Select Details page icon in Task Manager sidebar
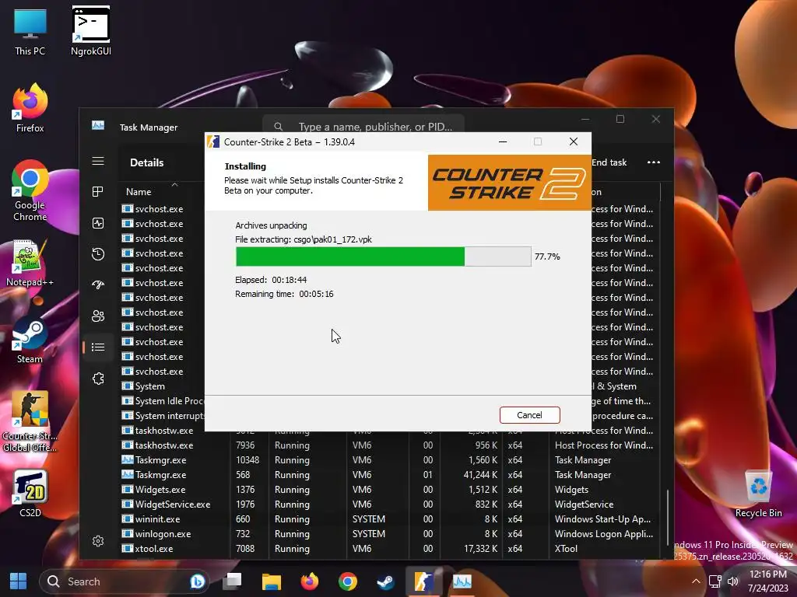Screen dimensions: 797x597 coord(98,347)
